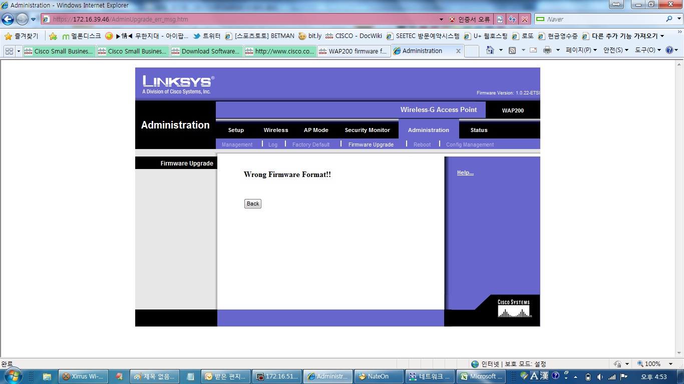Go to Firmware Upgrade sub-page
The height and width of the screenshot is (384, 684).
[371, 144]
